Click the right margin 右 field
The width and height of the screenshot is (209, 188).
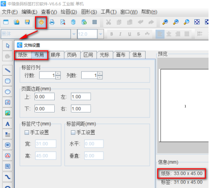pos(81,108)
